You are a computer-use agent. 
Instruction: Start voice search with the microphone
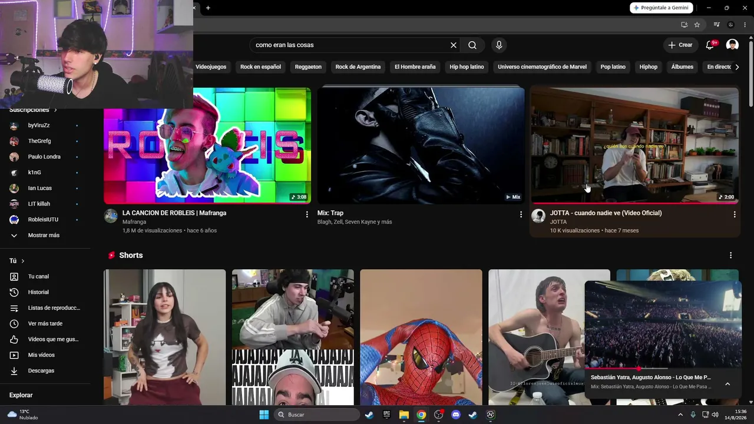[499, 45]
